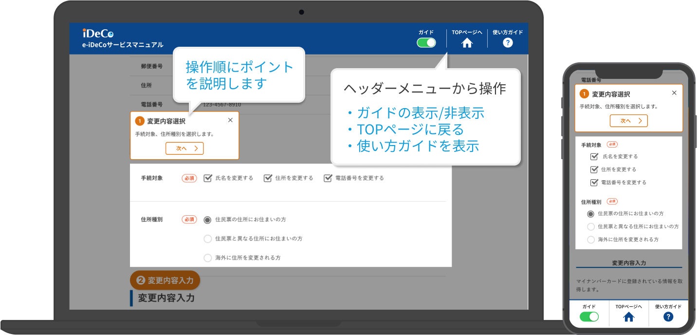Tap the home icon in phone bottom bar

(629, 317)
